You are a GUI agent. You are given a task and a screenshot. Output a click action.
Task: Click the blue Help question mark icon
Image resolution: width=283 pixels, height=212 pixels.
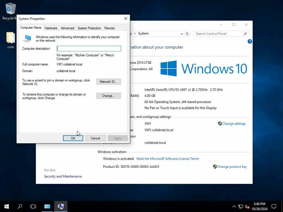pyautogui.click(x=250, y=41)
